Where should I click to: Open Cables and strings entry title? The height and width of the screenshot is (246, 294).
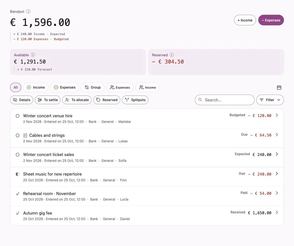click(47, 135)
